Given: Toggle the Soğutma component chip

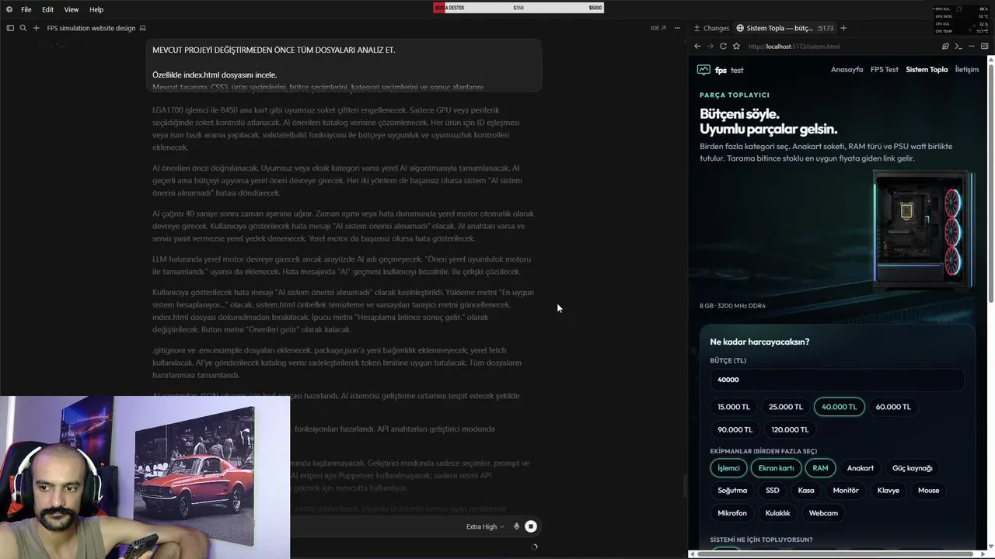Looking at the screenshot, I should click(x=732, y=491).
